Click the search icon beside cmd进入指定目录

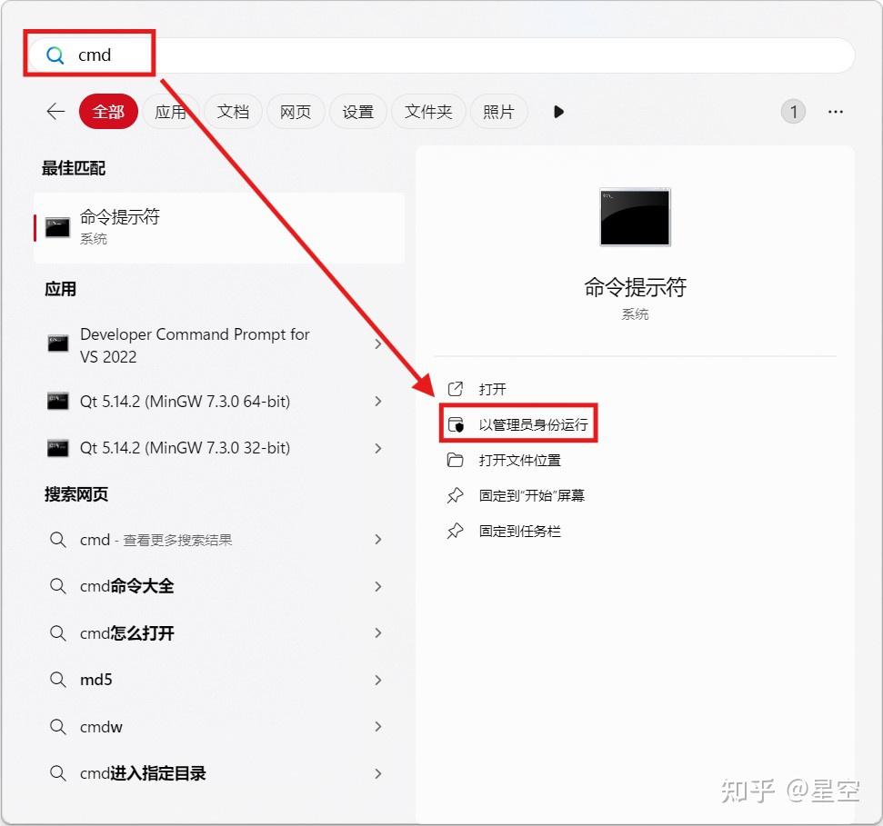[x=58, y=773]
